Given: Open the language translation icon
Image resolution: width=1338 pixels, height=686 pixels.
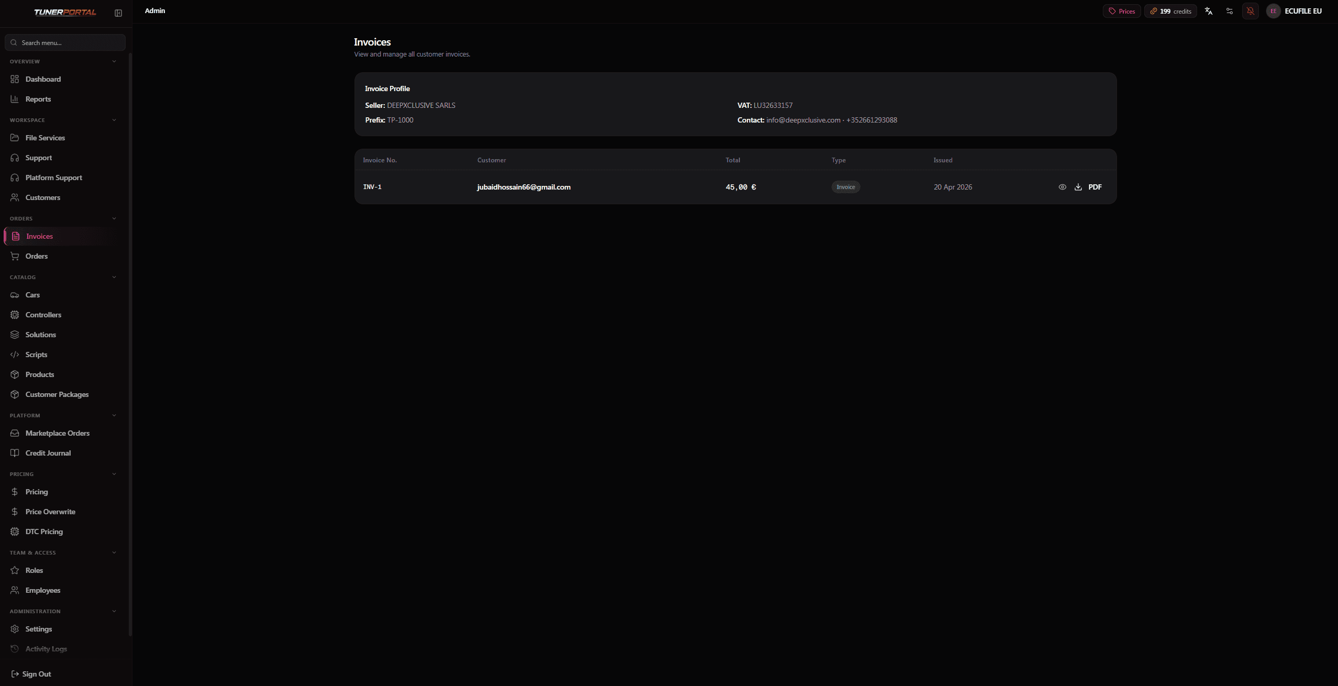Looking at the screenshot, I should coord(1209,11).
